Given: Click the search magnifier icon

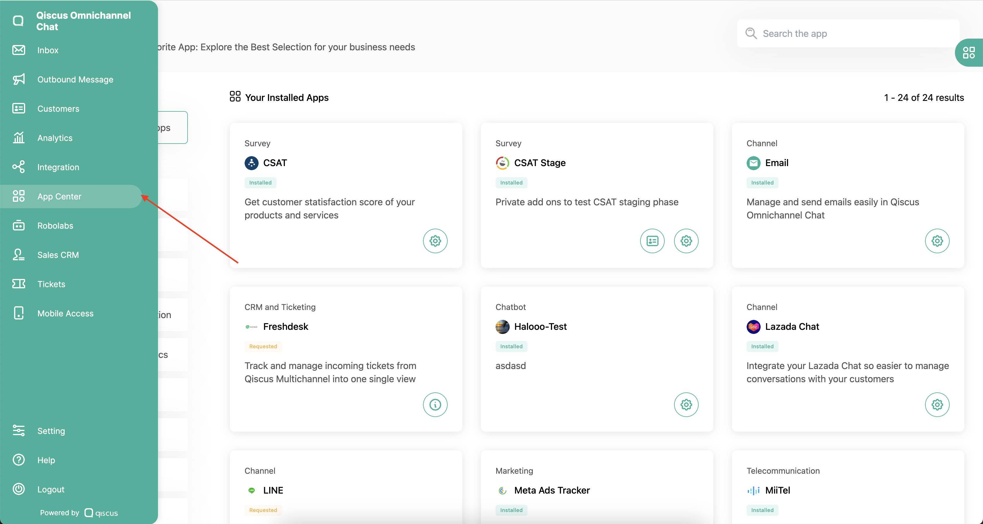Looking at the screenshot, I should tap(751, 34).
